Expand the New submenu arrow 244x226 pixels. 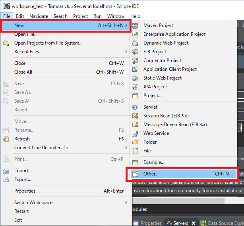[x=126, y=25]
